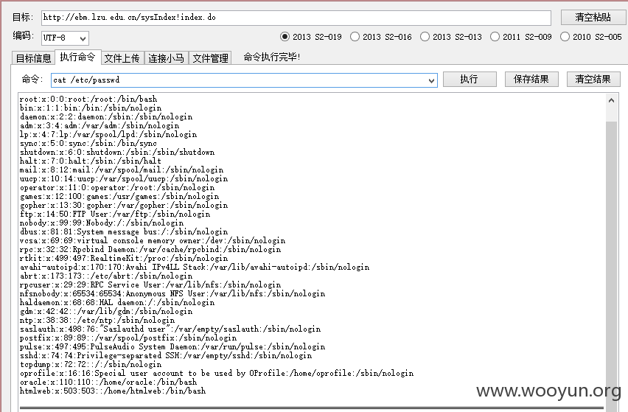The width and height of the screenshot is (628, 412).
Task: Click the mail:x:8:12 output line
Action: point(122,170)
